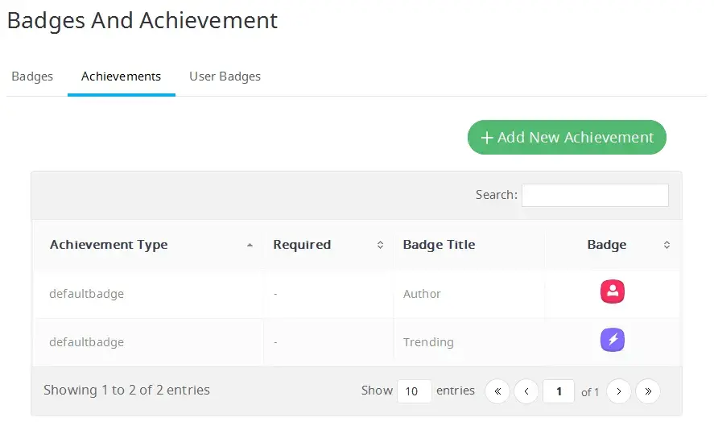The image size is (714, 434).
Task: Select the Achievements tab
Action: [121, 76]
